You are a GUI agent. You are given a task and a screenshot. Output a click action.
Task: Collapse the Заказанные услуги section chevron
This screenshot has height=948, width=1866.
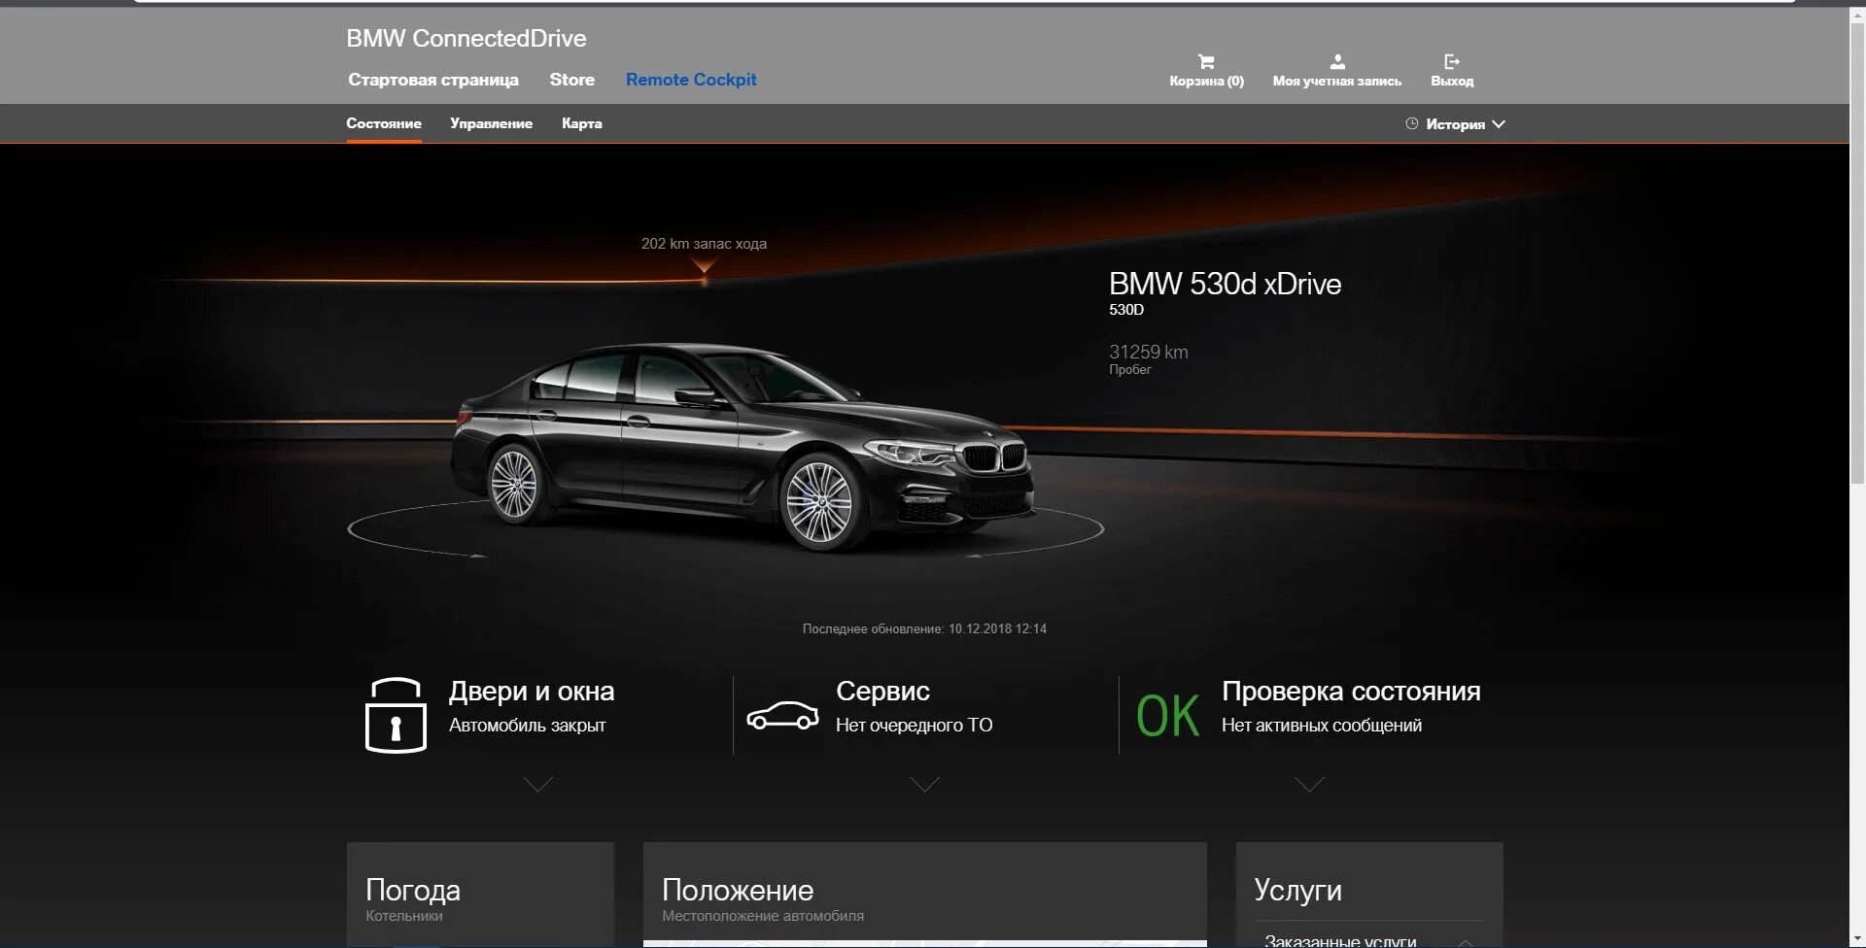coord(1466,941)
